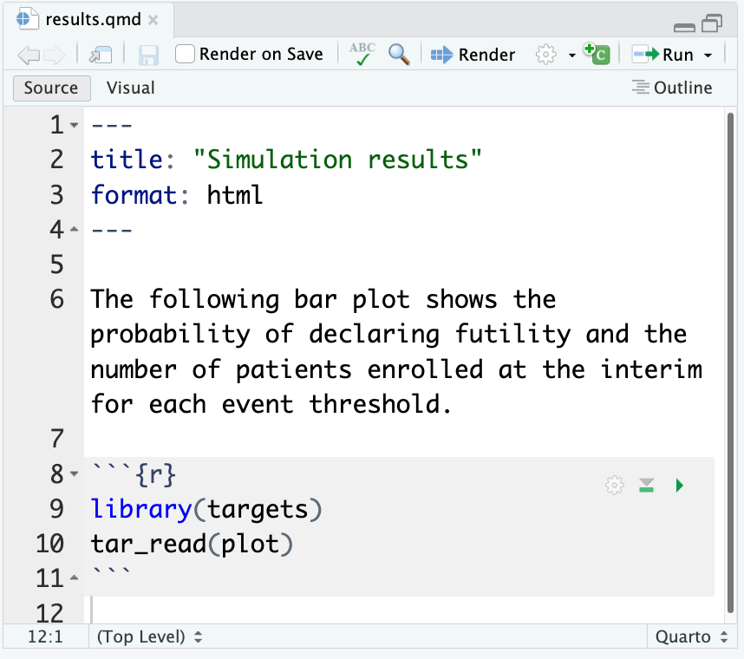The height and width of the screenshot is (659, 744).
Task: Open the render options gear icon
Action: coord(545,55)
